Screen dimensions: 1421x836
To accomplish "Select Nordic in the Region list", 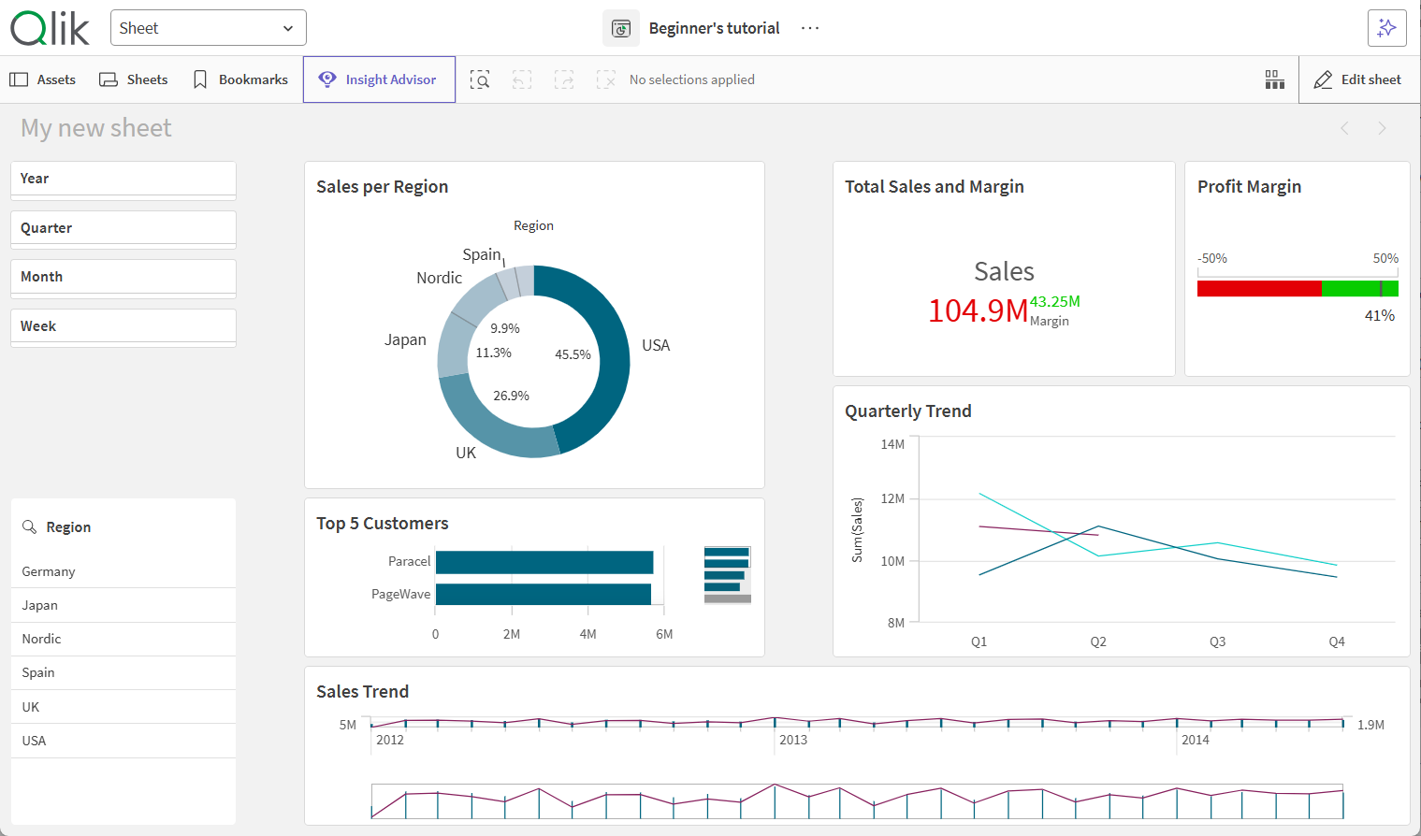I will click(x=123, y=639).
